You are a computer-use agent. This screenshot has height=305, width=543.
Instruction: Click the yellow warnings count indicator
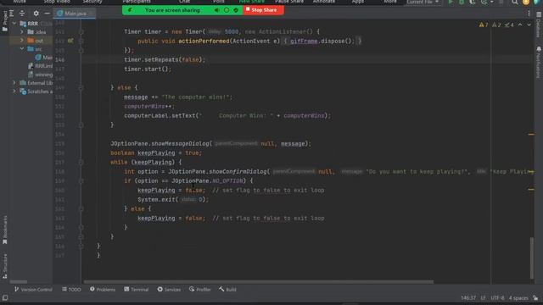pos(484,25)
